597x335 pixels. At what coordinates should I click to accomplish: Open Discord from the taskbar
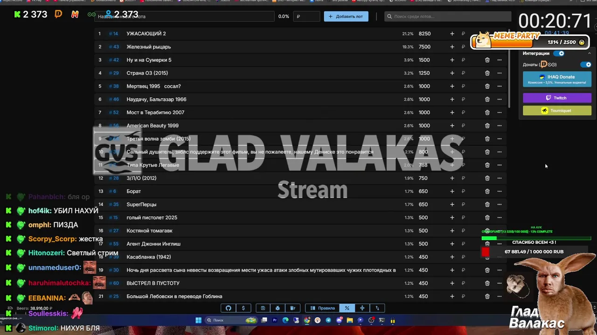[339, 320]
